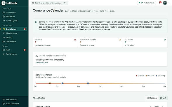Open the Due within 30 days card
This screenshot has width=172, height=107.
pyautogui.click(x=100, y=42)
